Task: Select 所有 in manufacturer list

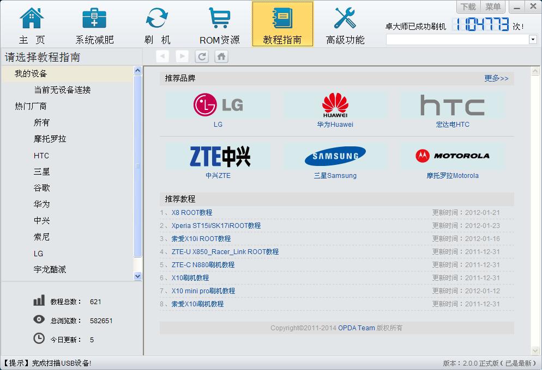Action: tap(41, 122)
